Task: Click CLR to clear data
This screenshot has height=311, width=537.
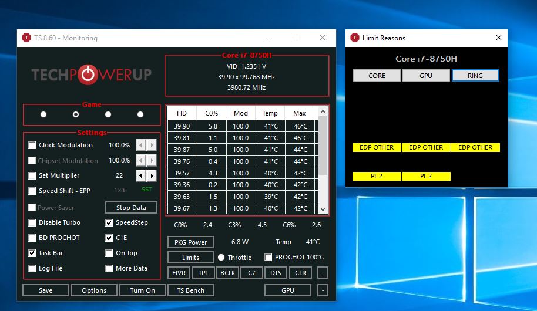Action: tap(301, 273)
